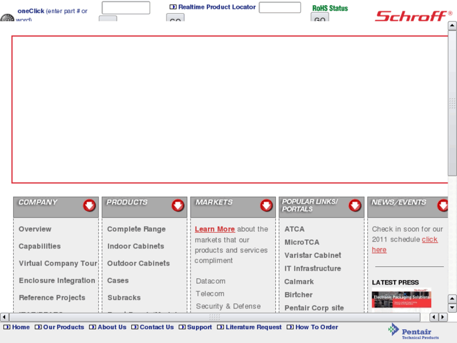Open Reference Projects link
Image resolution: width=457 pixels, height=343 pixels.
click(x=52, y=298)
